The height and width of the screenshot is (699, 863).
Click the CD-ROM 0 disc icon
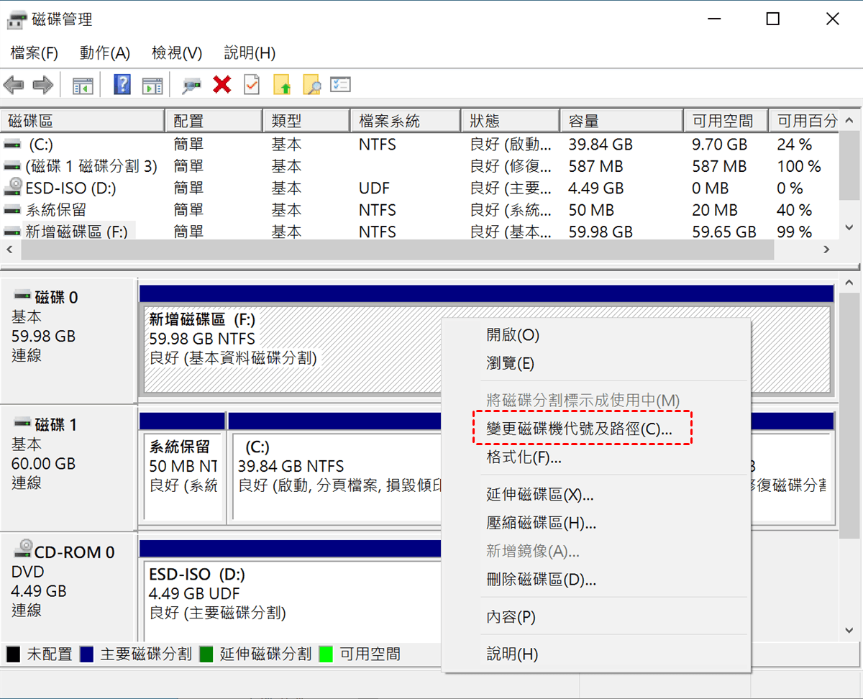point(23,549)
